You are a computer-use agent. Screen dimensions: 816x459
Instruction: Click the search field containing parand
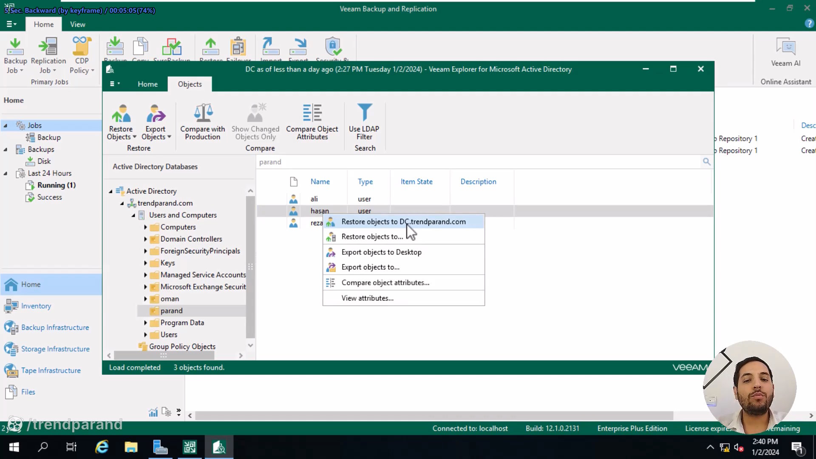[x=478, y=162]
